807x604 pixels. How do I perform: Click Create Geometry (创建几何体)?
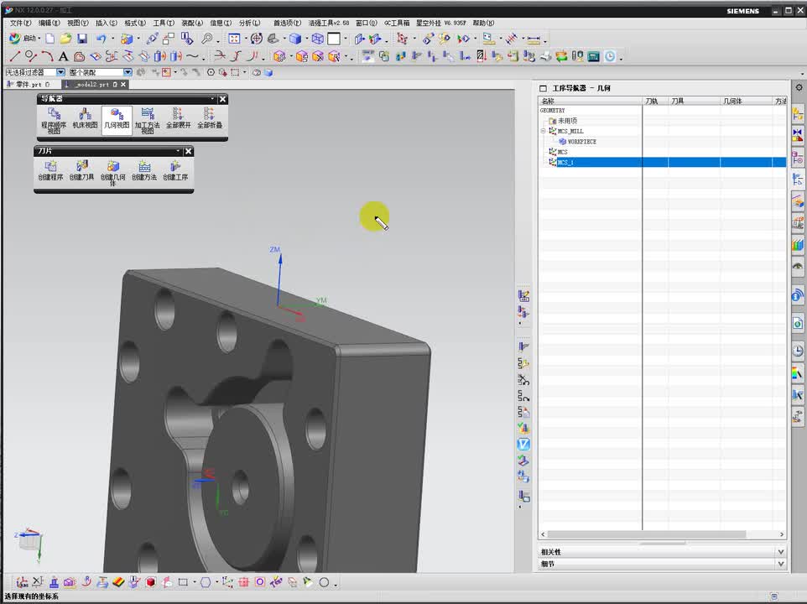[x=113, y=172]
